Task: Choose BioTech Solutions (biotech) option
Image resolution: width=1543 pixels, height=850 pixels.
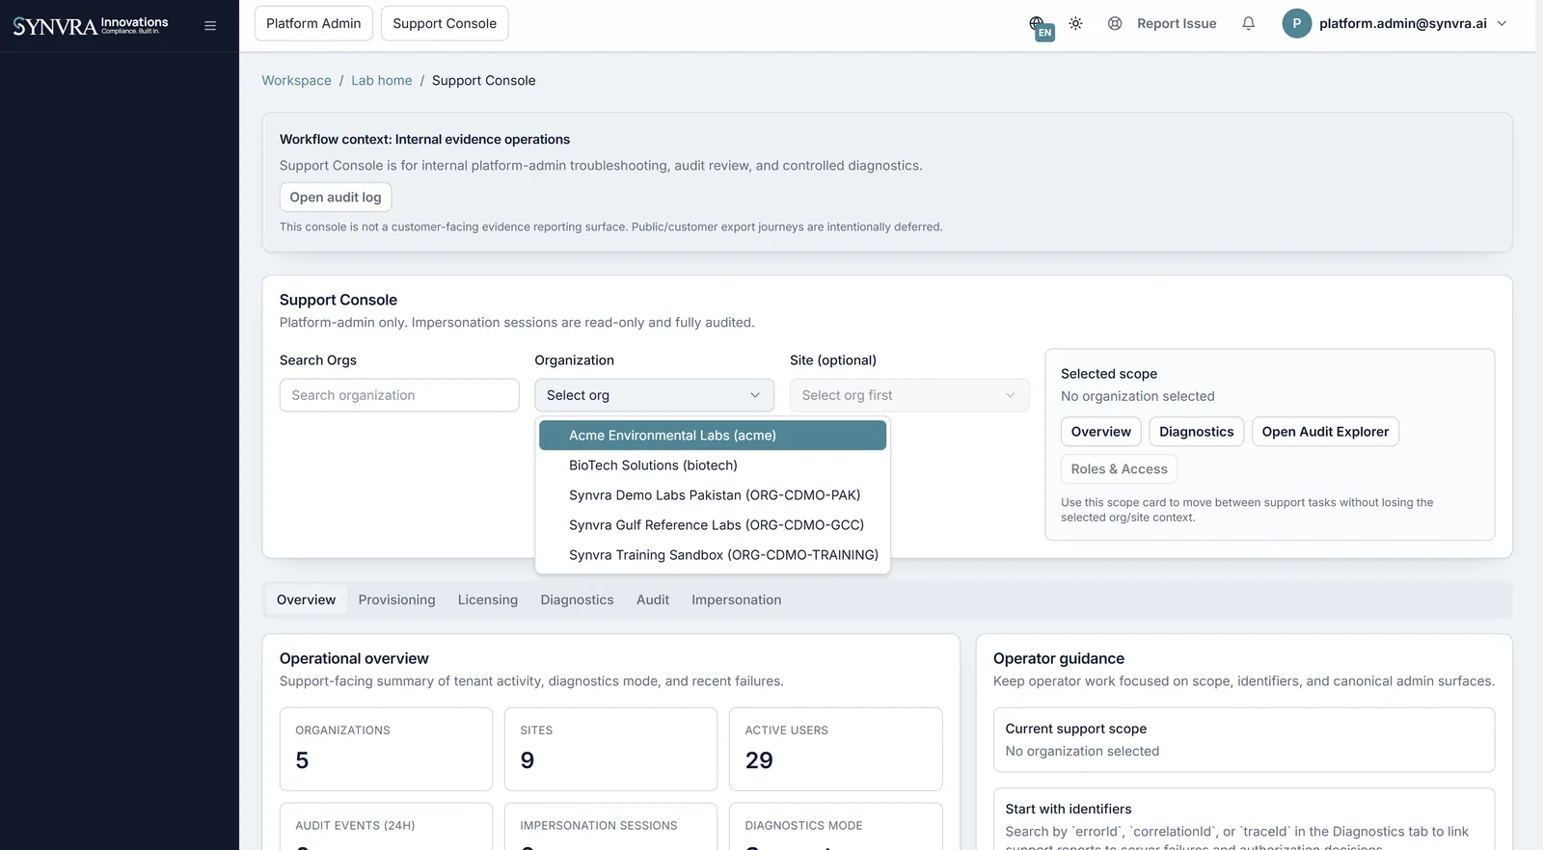Action: coord(713,465)
